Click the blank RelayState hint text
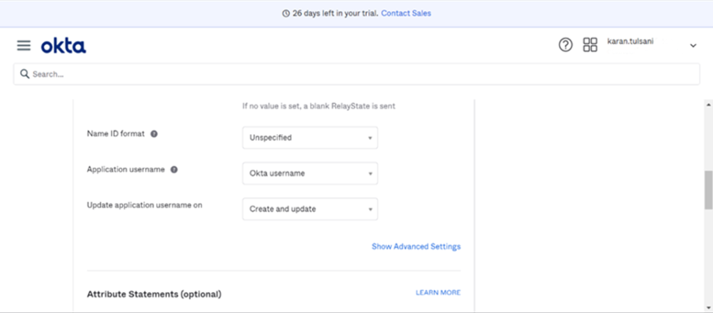The image size is (713, 313). click(319, 106)
